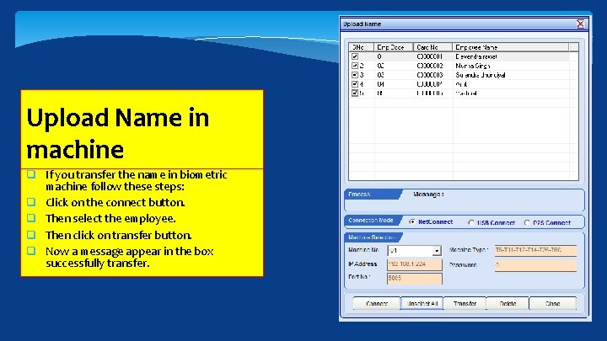The image size is (607, 341).
Task: Click the Close button at dialog bottom
Action: click(x=552, y=303)
